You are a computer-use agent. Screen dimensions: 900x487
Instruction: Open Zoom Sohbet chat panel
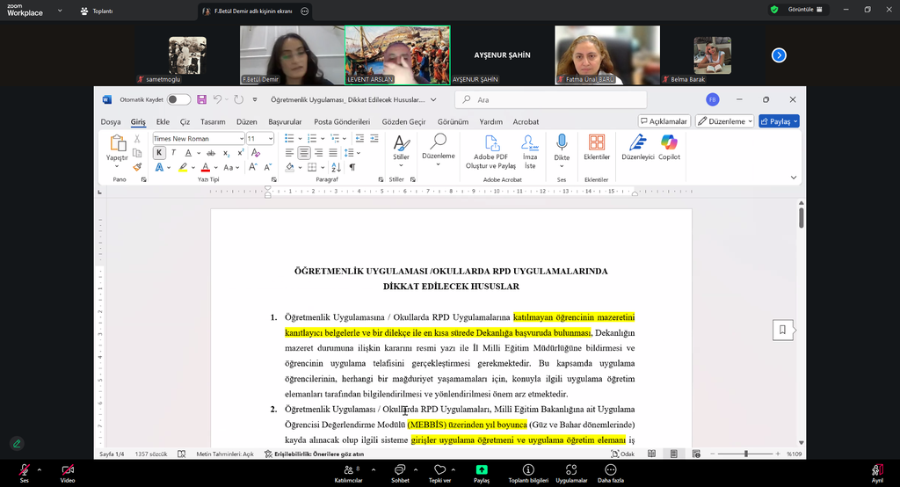(x=401, y=473)
